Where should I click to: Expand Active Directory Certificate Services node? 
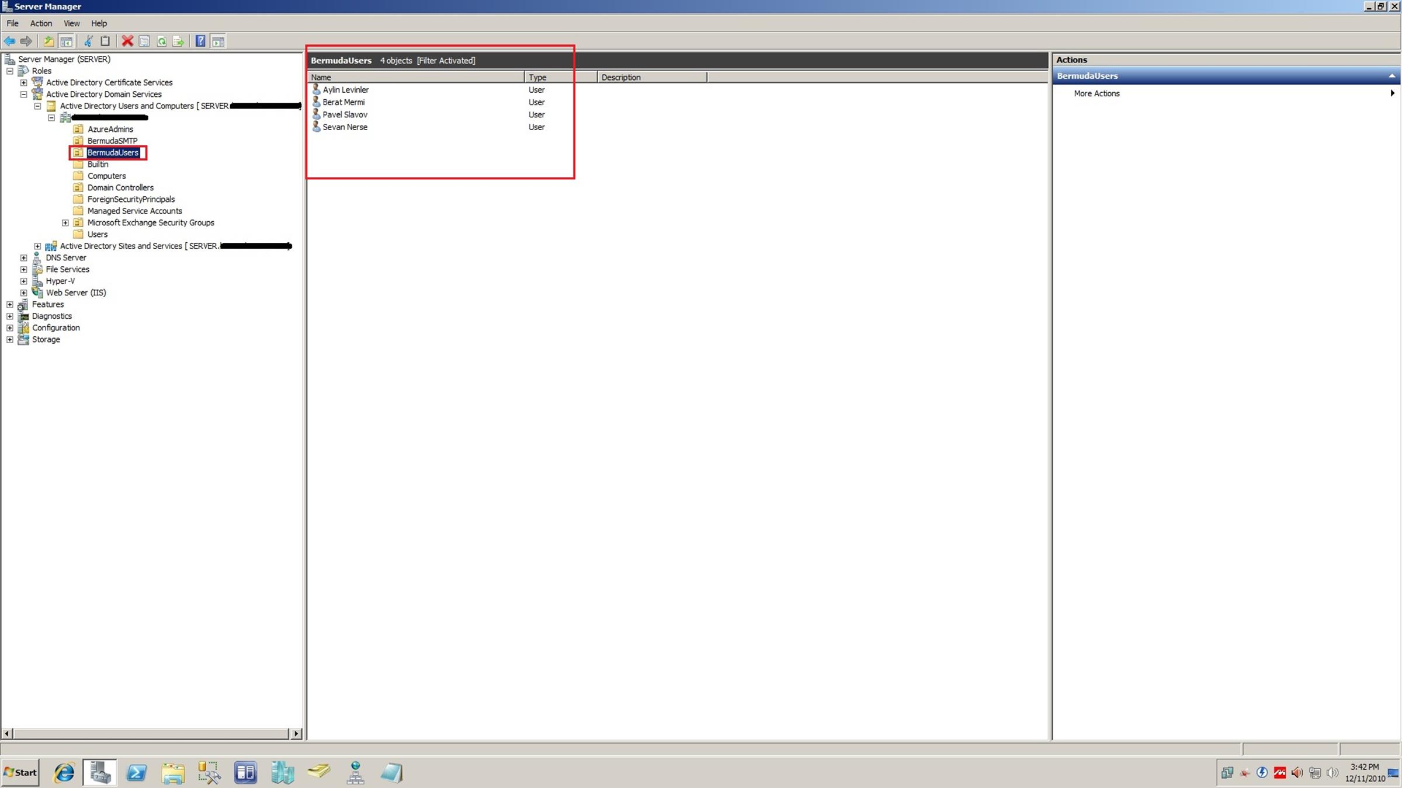[24, 82]
